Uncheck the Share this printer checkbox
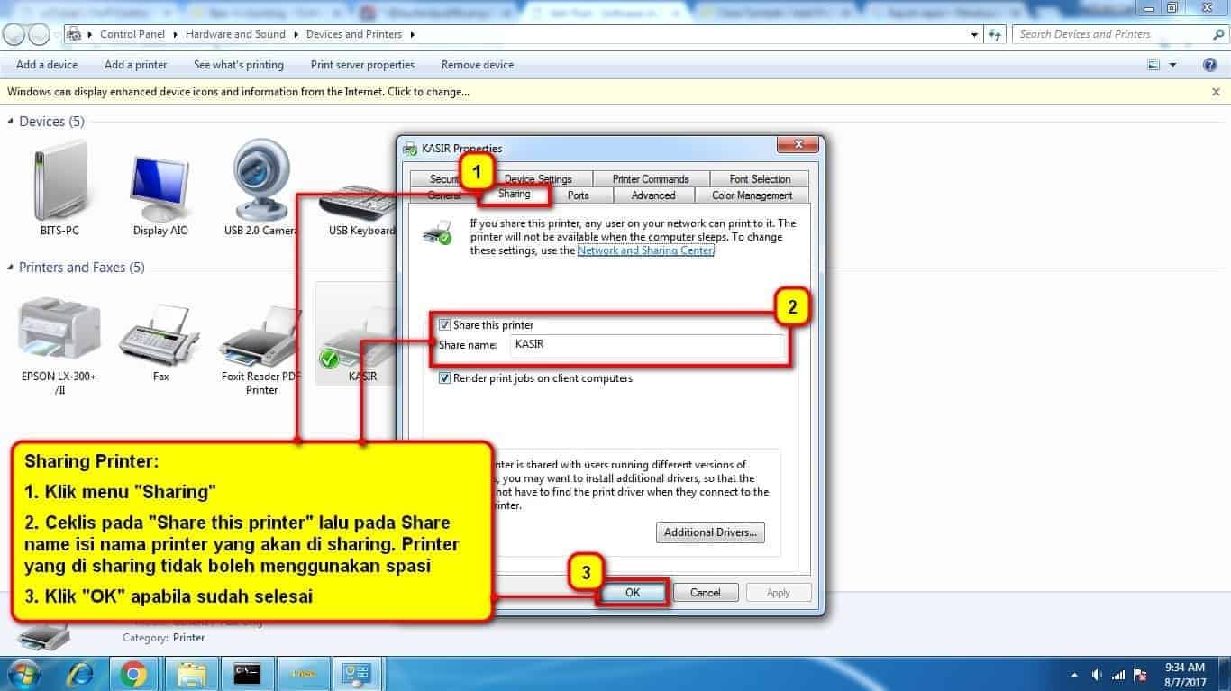Viewport: 1231px width, 691px height. (444, 325)
